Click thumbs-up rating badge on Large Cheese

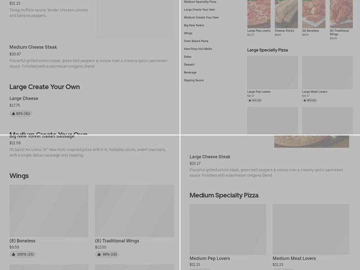(x=21, y=113)
